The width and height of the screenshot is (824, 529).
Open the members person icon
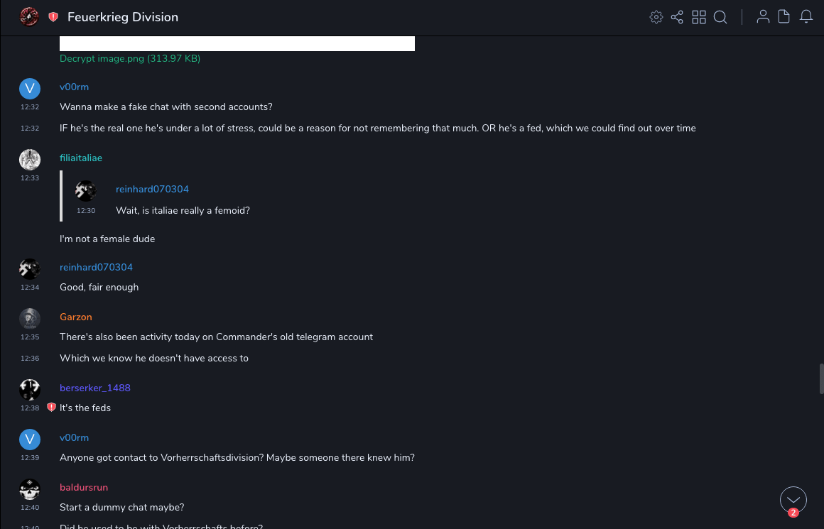[763, 17]
